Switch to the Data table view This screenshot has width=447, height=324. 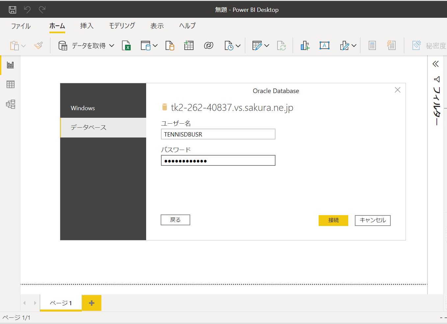pyautogui.click(x=11, y=85)
